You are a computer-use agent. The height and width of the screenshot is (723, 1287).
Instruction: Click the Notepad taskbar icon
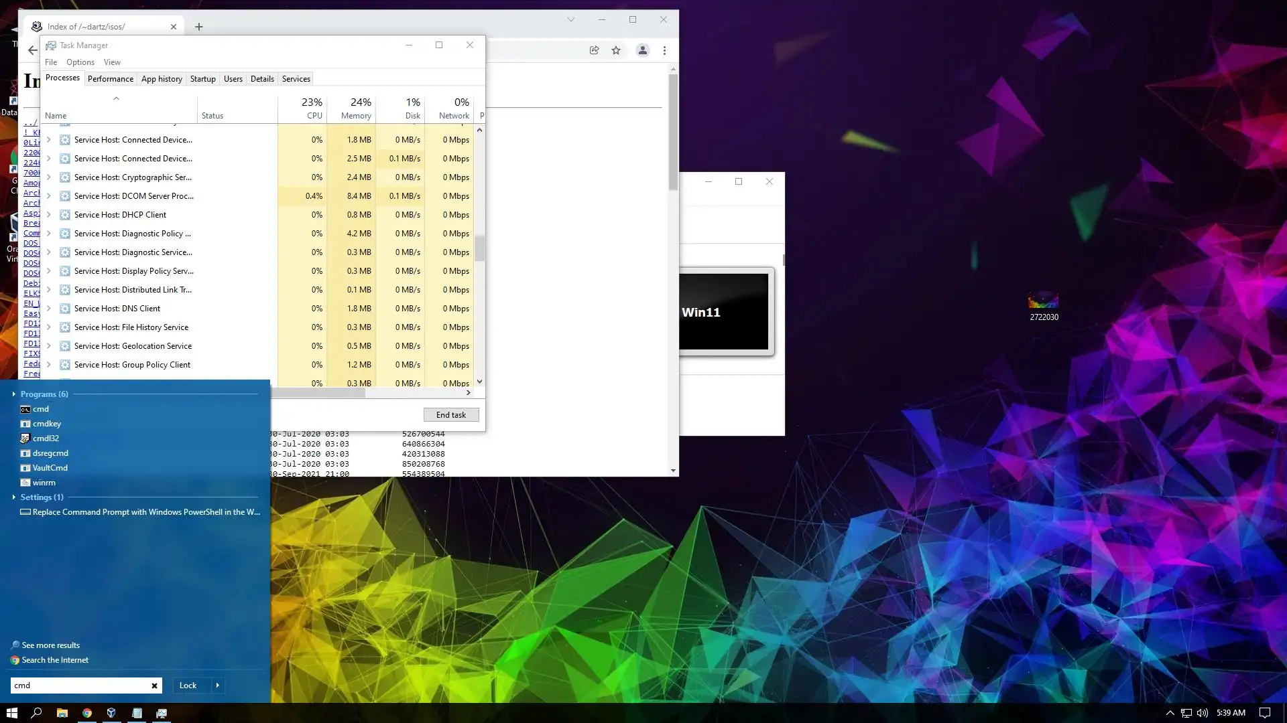tap(137, 713)
